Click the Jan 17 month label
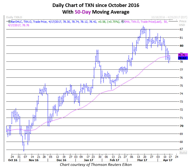Image resolution: width=190 pixels, height=168 pixels. 88,160
